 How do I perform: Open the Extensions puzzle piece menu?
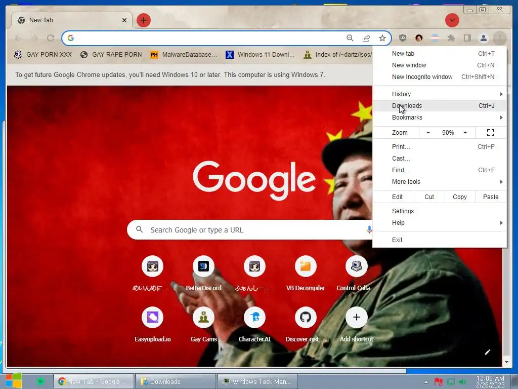451,38
